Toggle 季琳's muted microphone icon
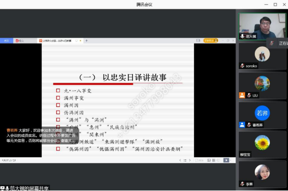Screen dimensions: 288x191 [242, 184]
